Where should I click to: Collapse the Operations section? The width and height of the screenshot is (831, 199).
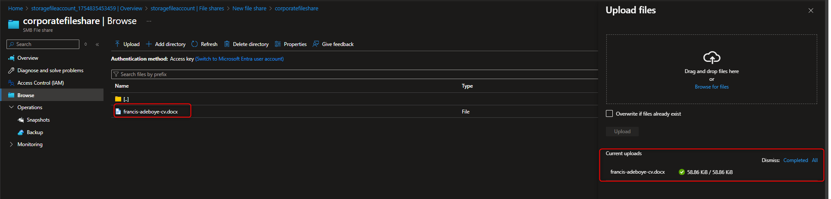click(x=11, y=107)
